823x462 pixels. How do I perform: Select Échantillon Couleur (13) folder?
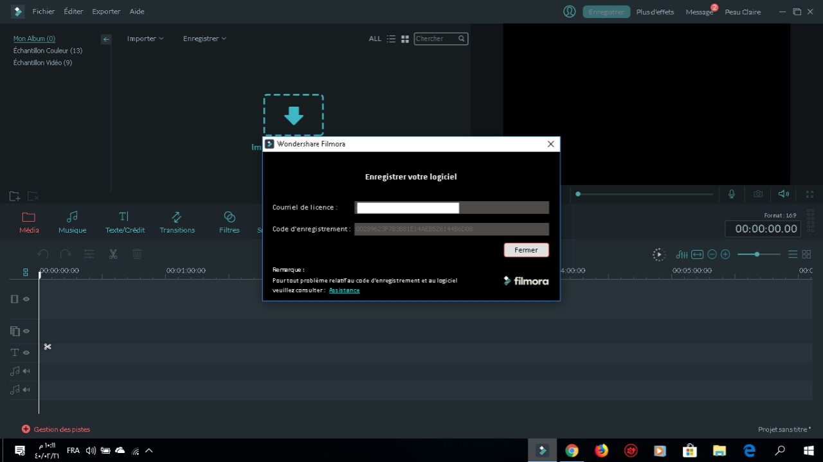[48, 51]
